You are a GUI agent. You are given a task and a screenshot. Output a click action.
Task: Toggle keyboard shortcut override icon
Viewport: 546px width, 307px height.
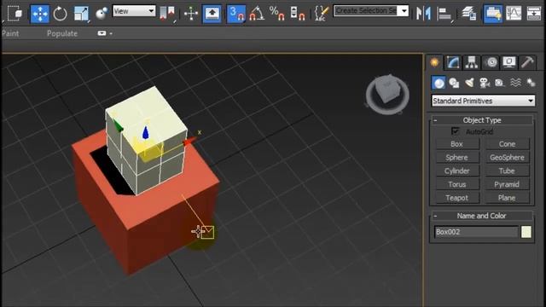(212, 14)
